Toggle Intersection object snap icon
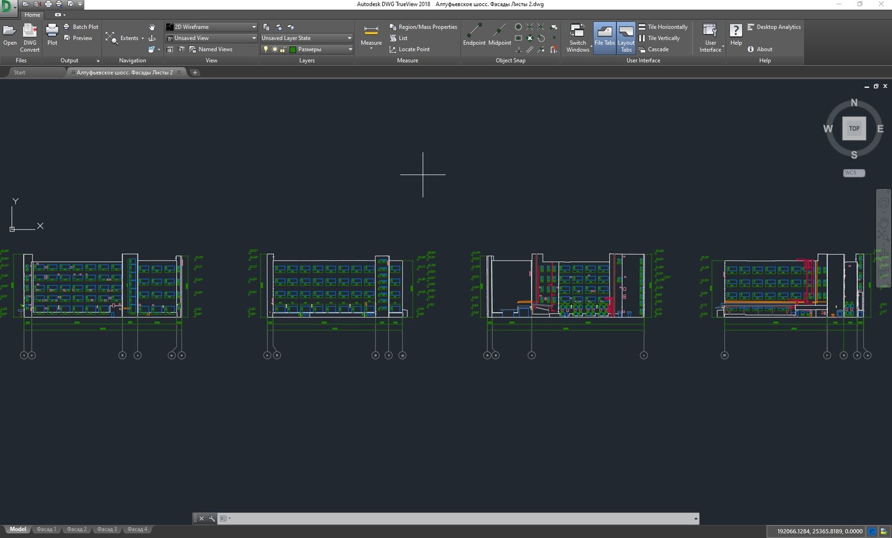 tap(529, 27)
